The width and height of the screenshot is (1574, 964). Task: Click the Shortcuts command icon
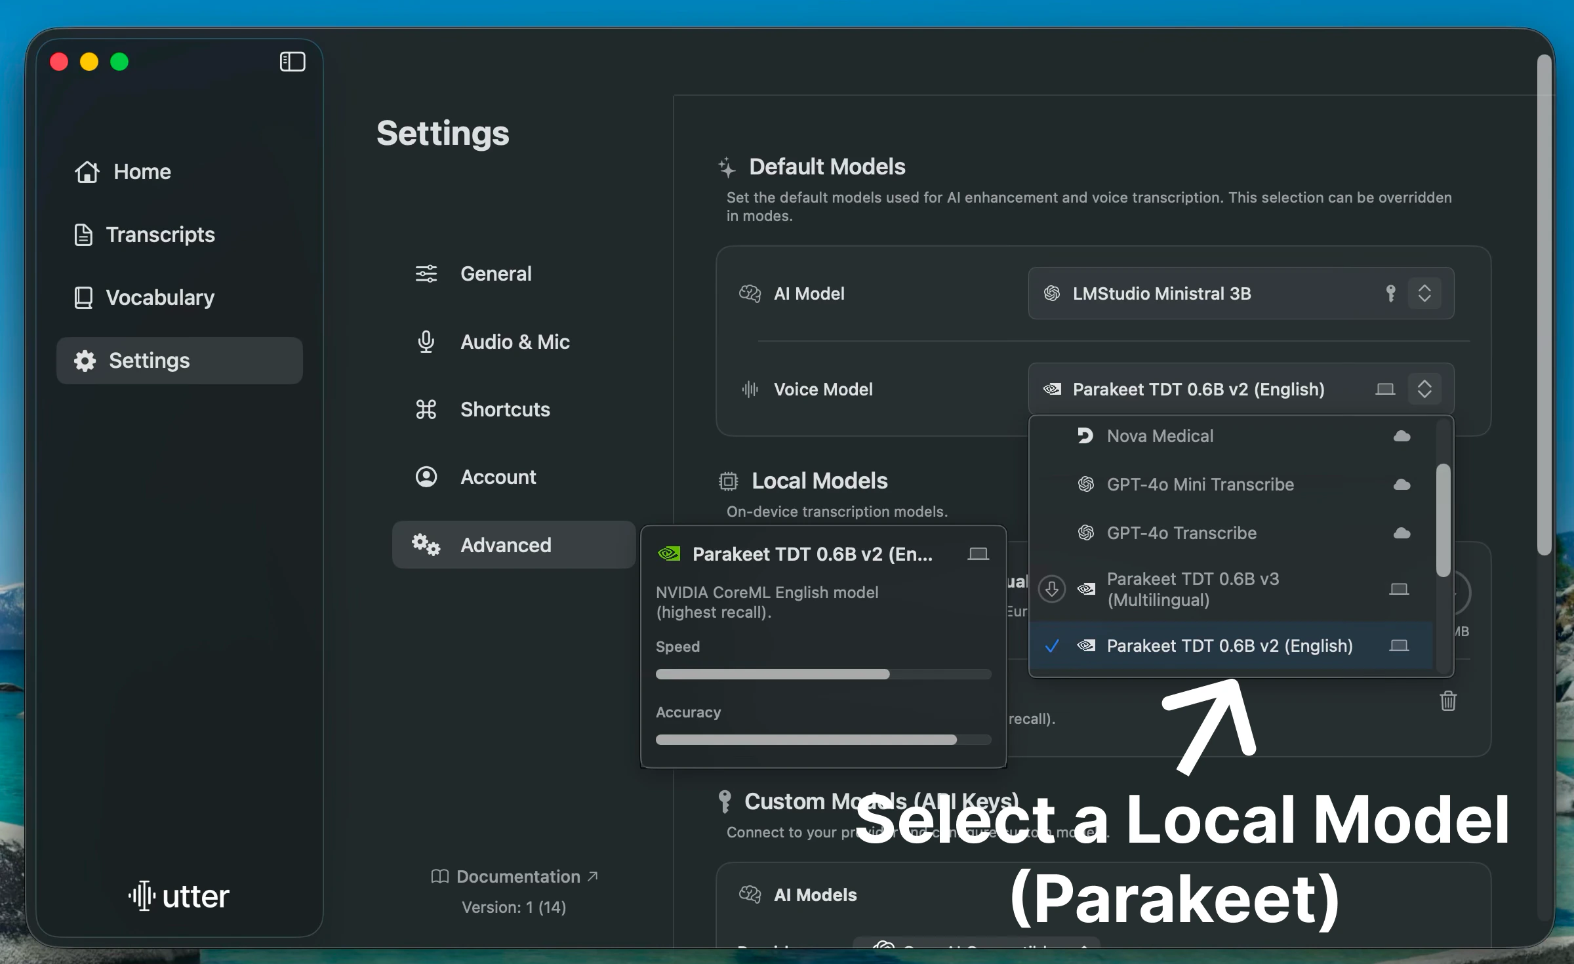pyautogui.click(x=426, y=409)
